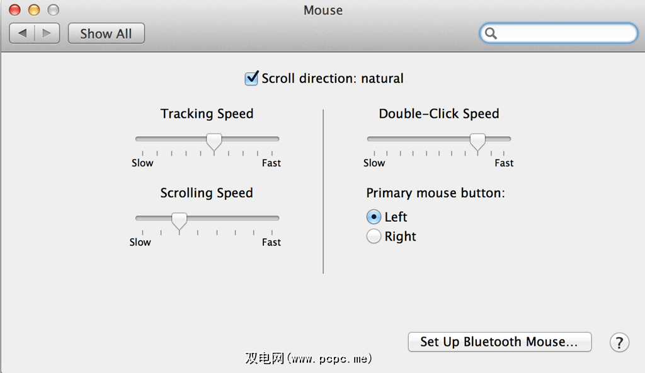Select Left as primary mouse button
This screenshot has width=645, height=373.
[374, 217]
